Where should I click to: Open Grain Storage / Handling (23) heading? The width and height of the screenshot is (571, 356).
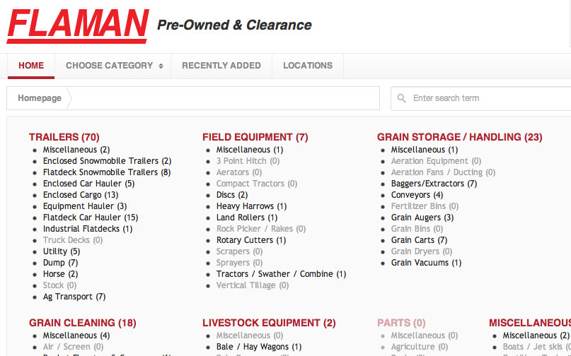460,137
